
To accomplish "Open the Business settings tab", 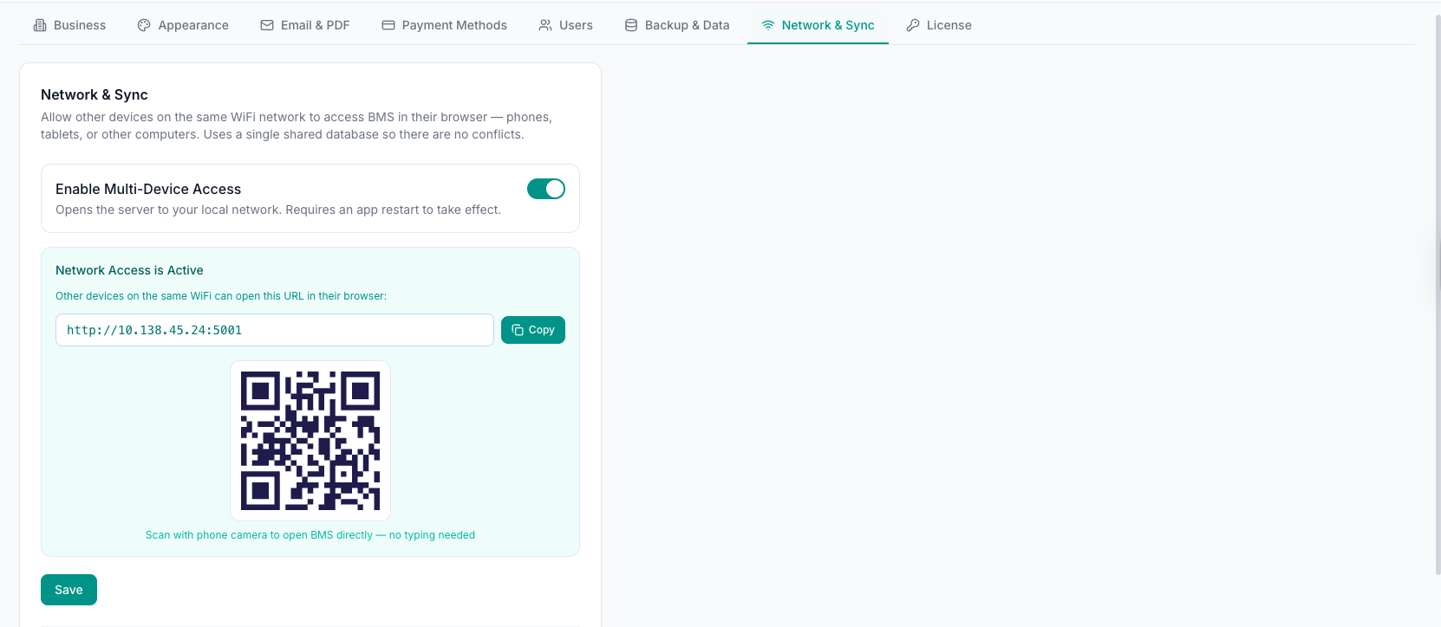I will 69,25.
